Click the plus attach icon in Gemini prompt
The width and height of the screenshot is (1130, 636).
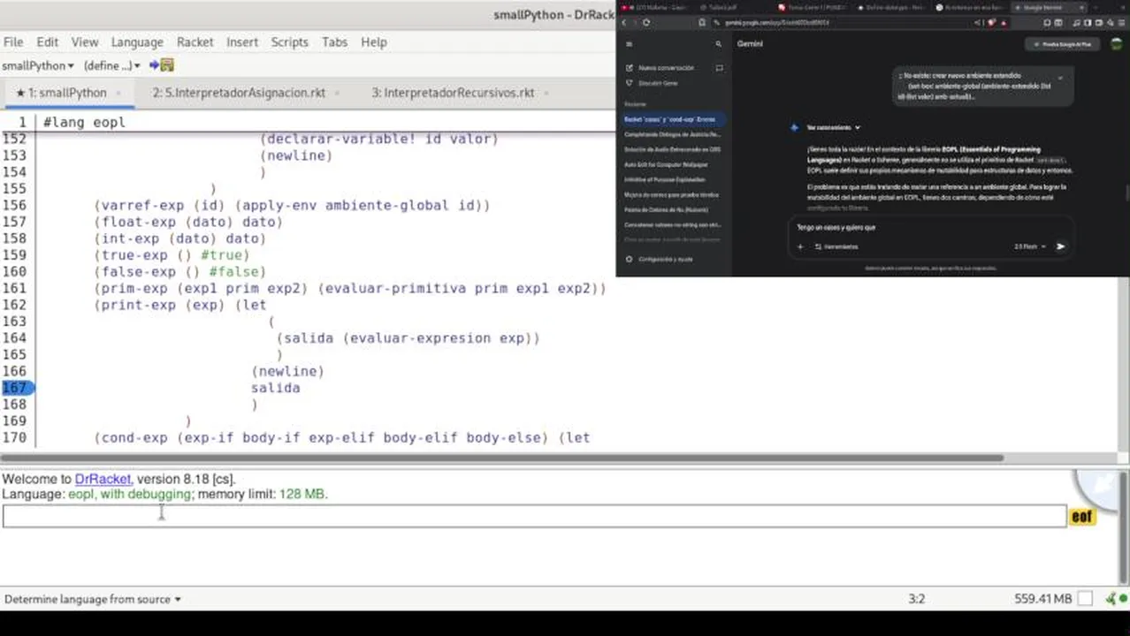point(800,246)
